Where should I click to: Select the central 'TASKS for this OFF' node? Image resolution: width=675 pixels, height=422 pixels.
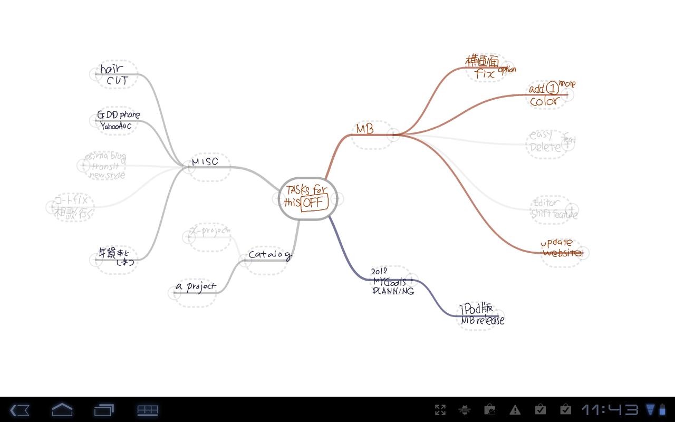click(307, 198)
